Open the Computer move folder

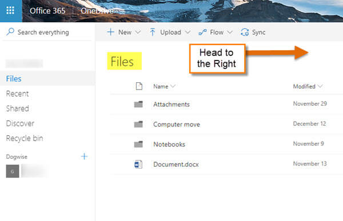pos(177,124)
